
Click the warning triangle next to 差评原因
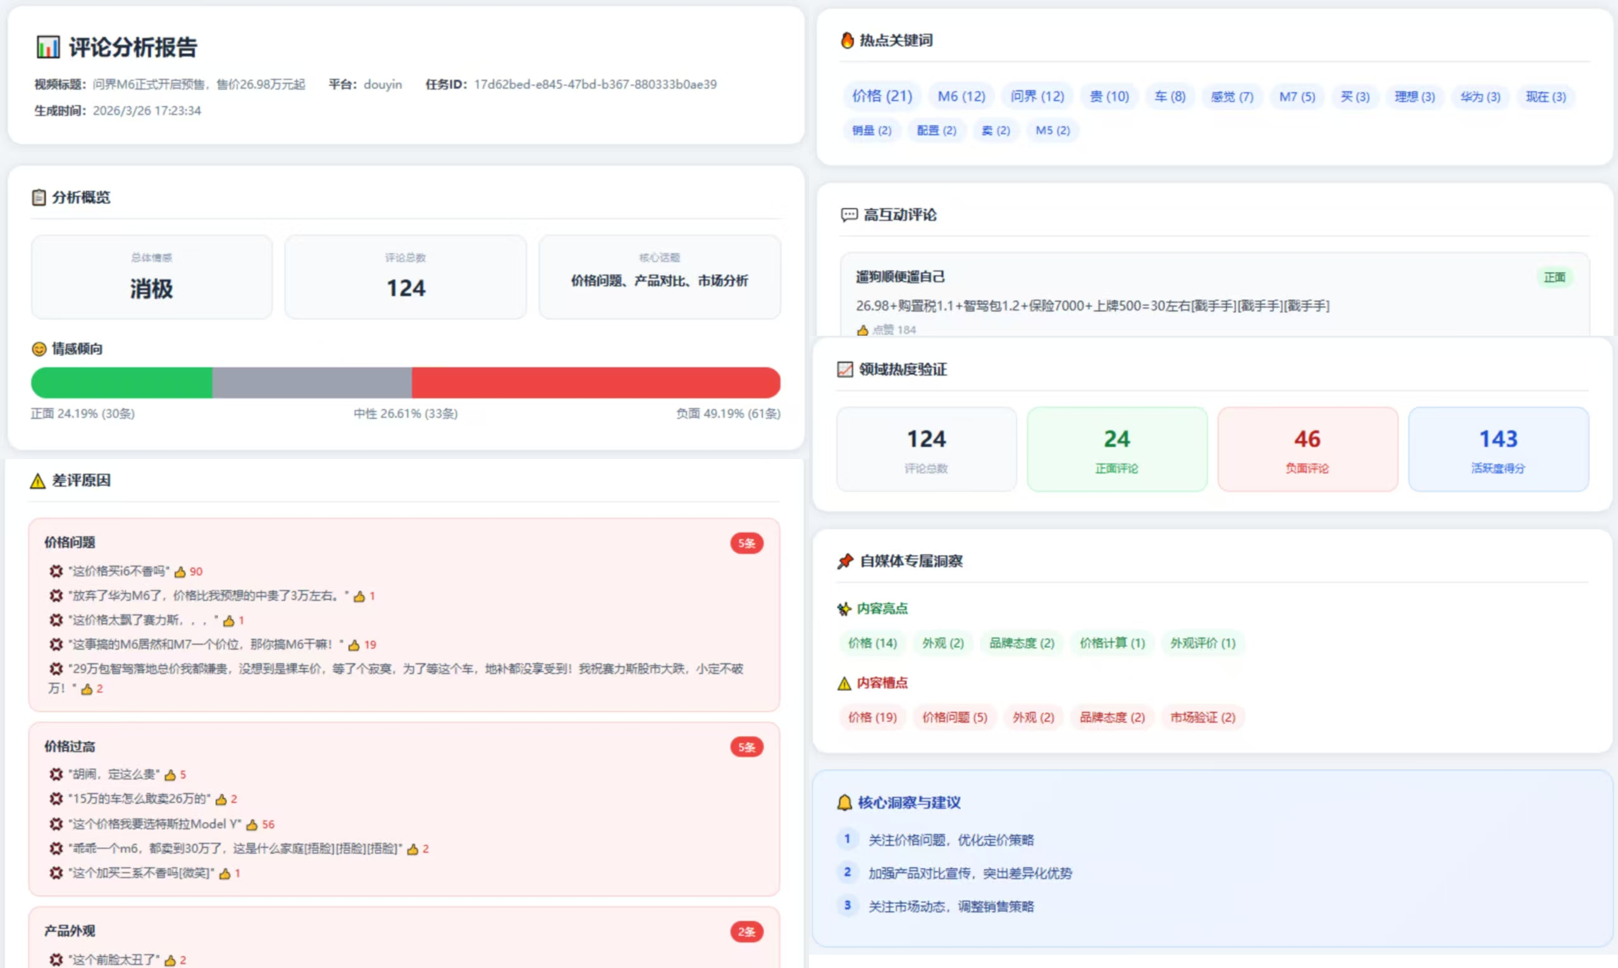pyautogui.click(x=38, y=481)
